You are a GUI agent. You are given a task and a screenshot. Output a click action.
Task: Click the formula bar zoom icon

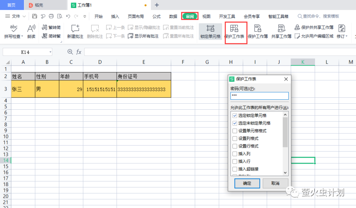pos(70,52)
